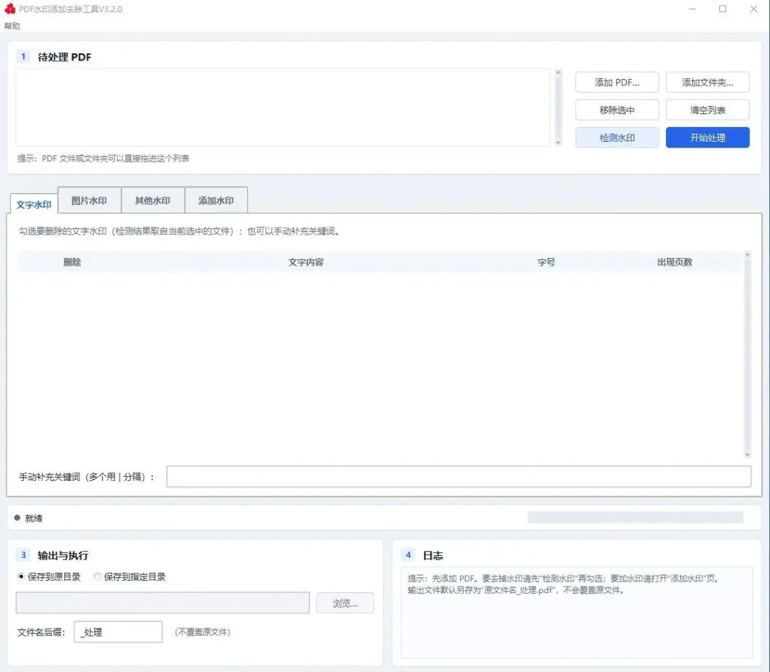This screenshot has width=770, height=672.
Task: Click the step 1 number badge
Action: click(23, 56)
